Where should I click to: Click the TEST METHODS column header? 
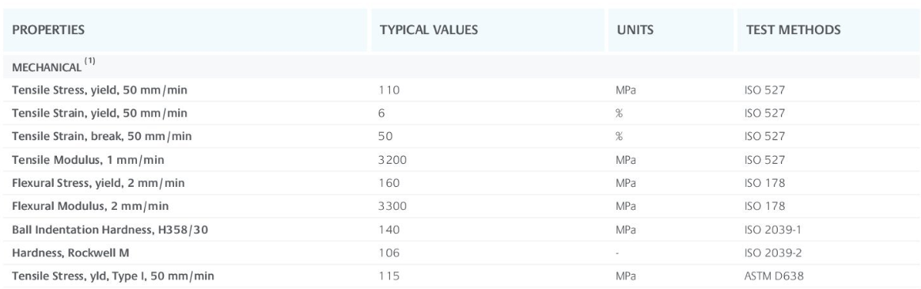point(793,30)
